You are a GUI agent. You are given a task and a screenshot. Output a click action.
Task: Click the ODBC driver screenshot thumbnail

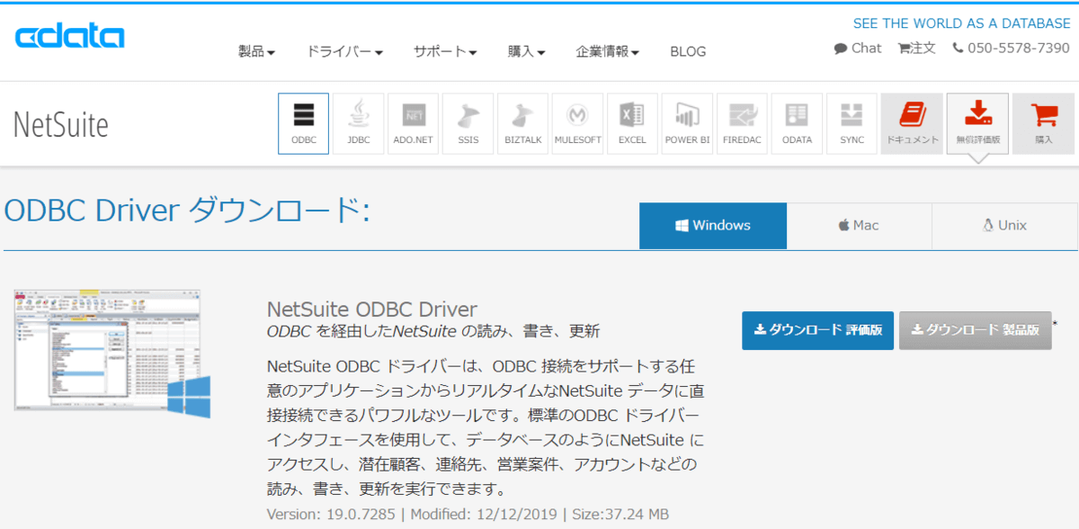[x=112, y=354]
